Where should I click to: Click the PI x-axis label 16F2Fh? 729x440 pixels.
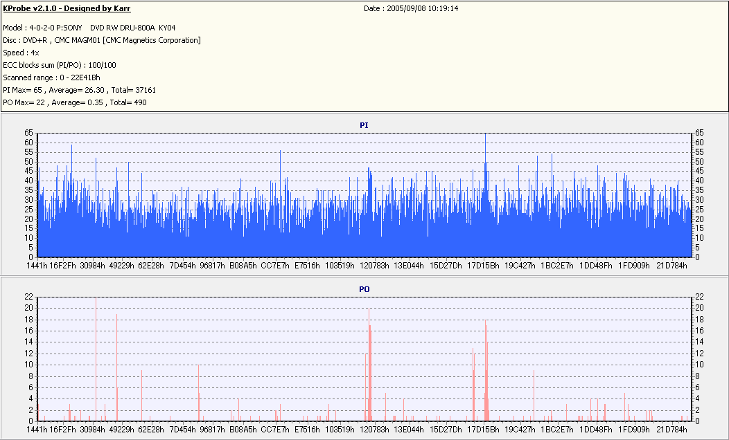63,266
